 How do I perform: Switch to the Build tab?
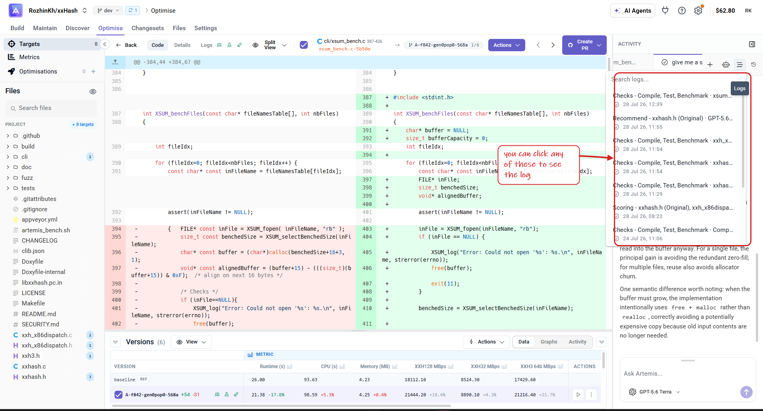point(17,28)
